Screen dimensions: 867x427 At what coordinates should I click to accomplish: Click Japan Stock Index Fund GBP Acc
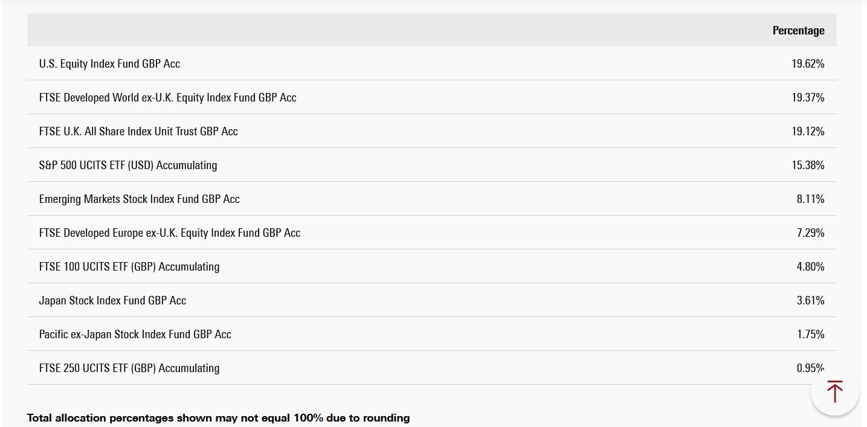(x=112, y=300)
